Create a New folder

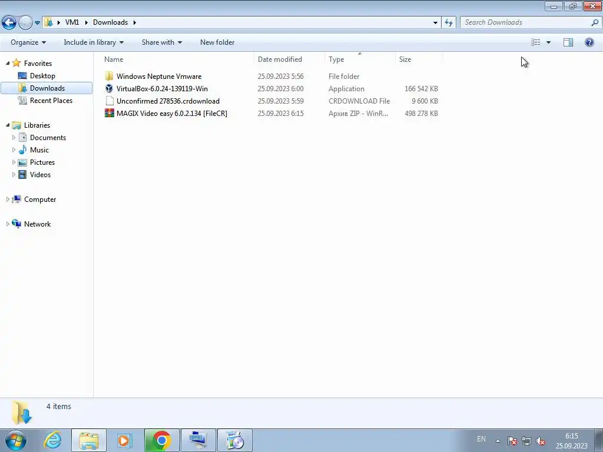pyautogui.click(x=217, y=42)
